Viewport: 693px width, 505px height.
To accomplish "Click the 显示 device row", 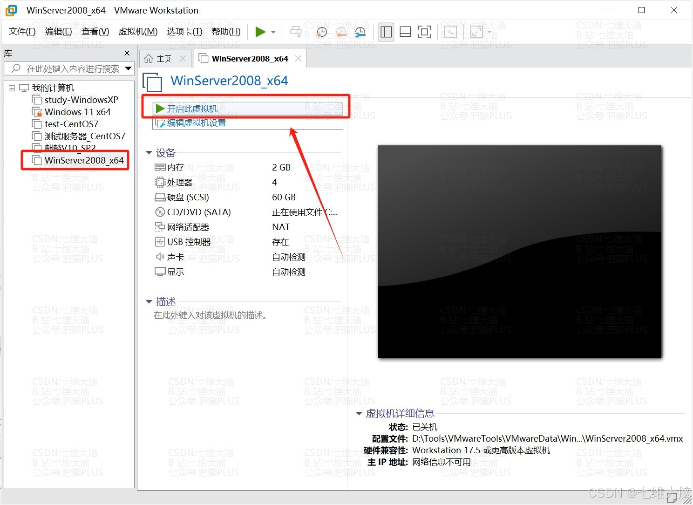I will (247, 272).
